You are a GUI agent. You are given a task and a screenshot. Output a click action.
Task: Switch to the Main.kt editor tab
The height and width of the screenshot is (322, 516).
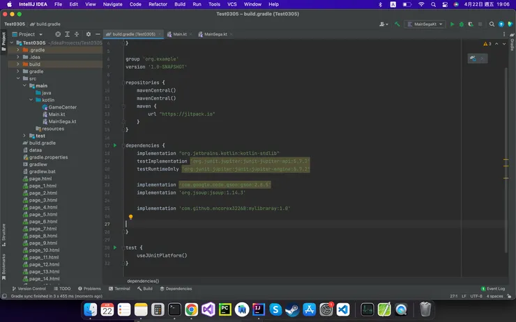click(180, 34)
